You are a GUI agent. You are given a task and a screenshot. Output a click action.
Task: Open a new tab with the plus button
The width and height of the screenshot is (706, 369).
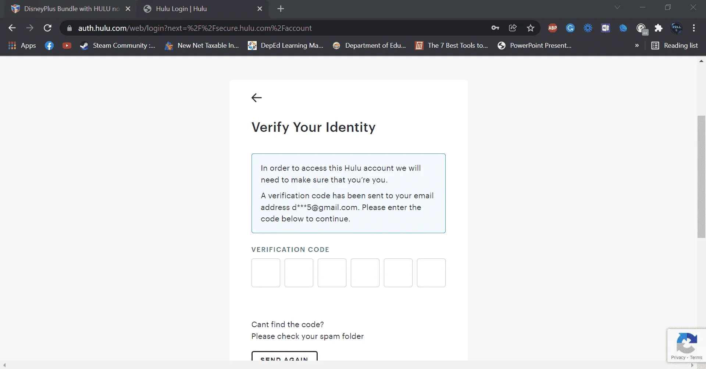coord(281,9)
